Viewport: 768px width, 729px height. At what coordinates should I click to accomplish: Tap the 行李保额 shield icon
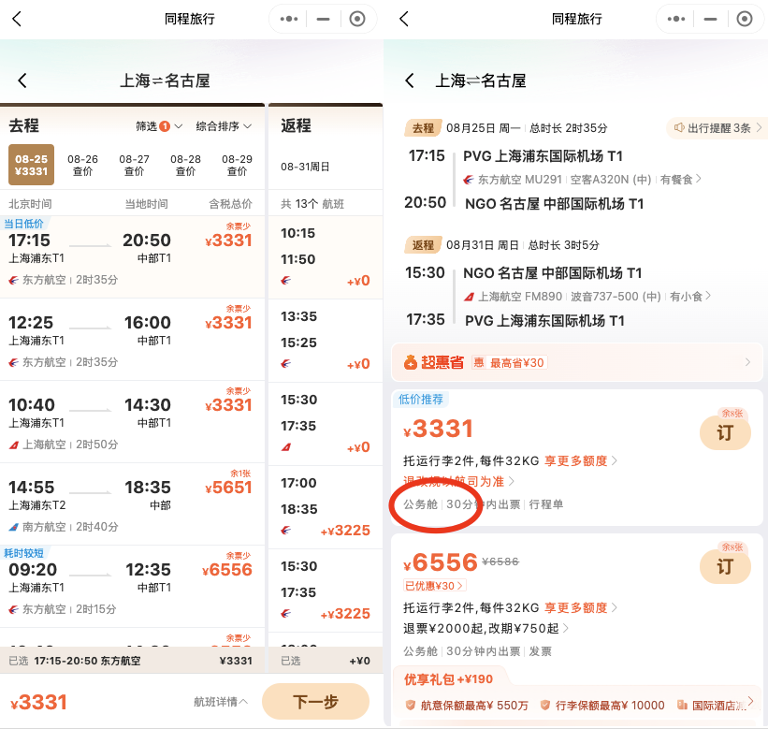(x=544, y=705)
